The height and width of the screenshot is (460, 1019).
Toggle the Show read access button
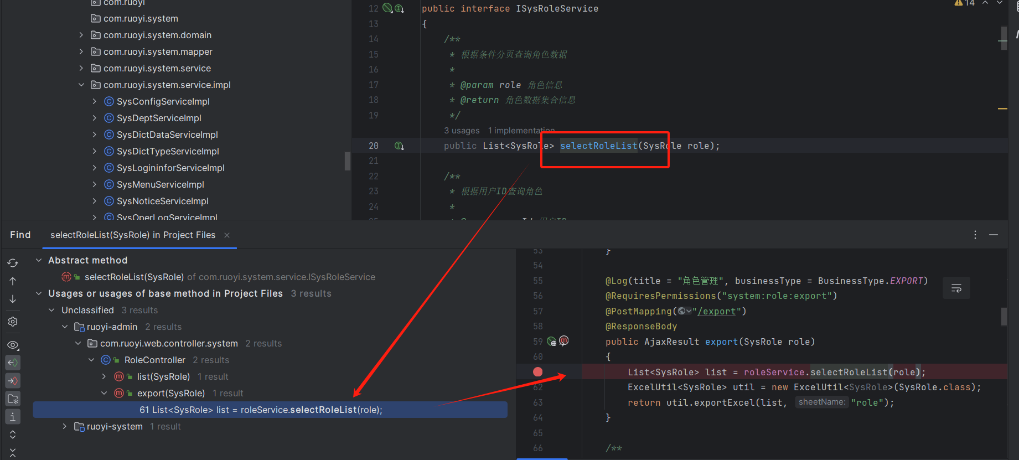[x=13, y=363]
